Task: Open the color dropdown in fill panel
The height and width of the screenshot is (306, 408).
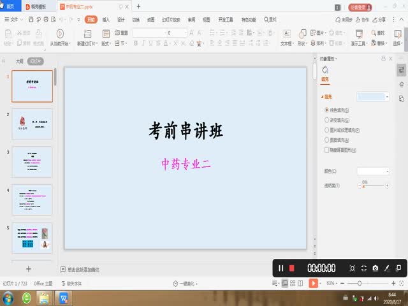Action: point(373,171)
